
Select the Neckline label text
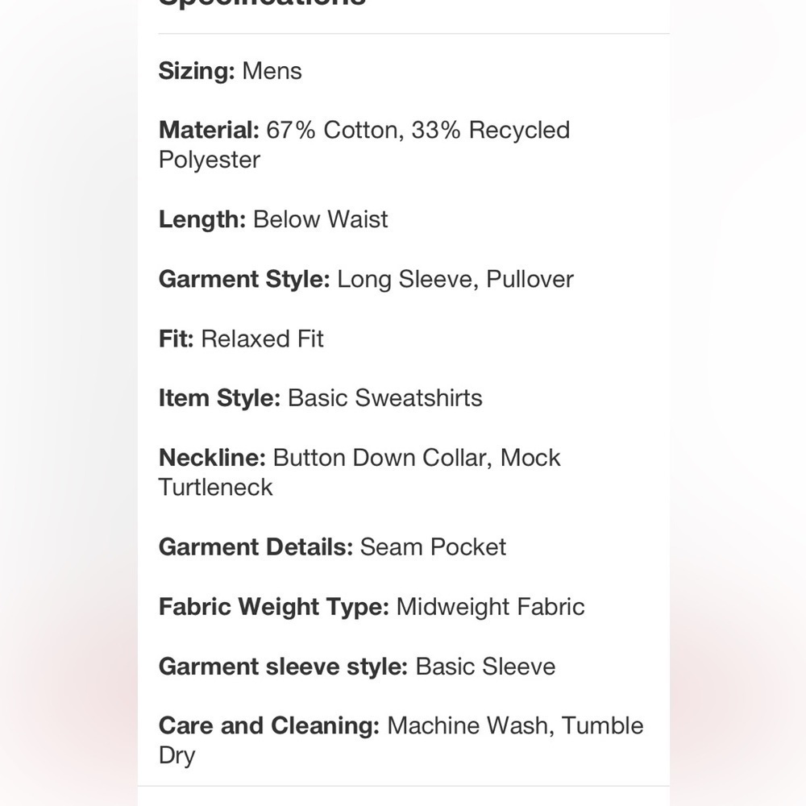point(212,458)
